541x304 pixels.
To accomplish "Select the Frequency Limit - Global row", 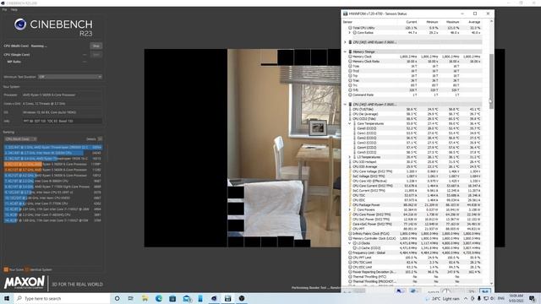I will 415,252.
